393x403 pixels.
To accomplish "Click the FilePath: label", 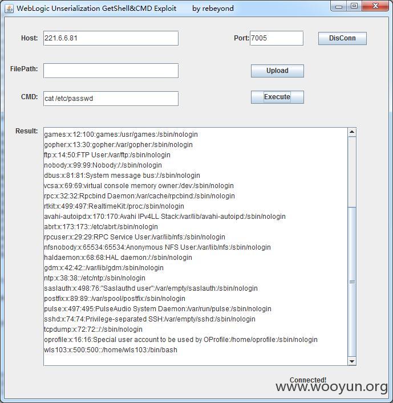I will click(24, 69).
